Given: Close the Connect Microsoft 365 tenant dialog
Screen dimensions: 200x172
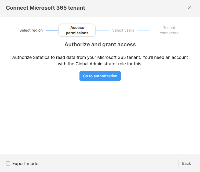Looking at the screenshot, I should click(189, 8).
